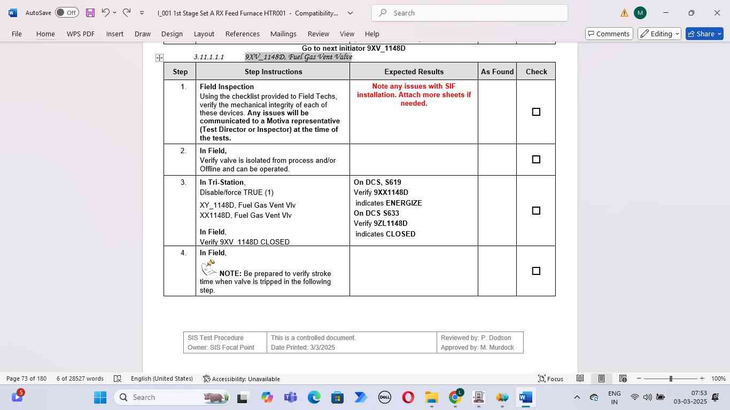
Task: Enable Focus mode
Action: click(x=550, y=379)
